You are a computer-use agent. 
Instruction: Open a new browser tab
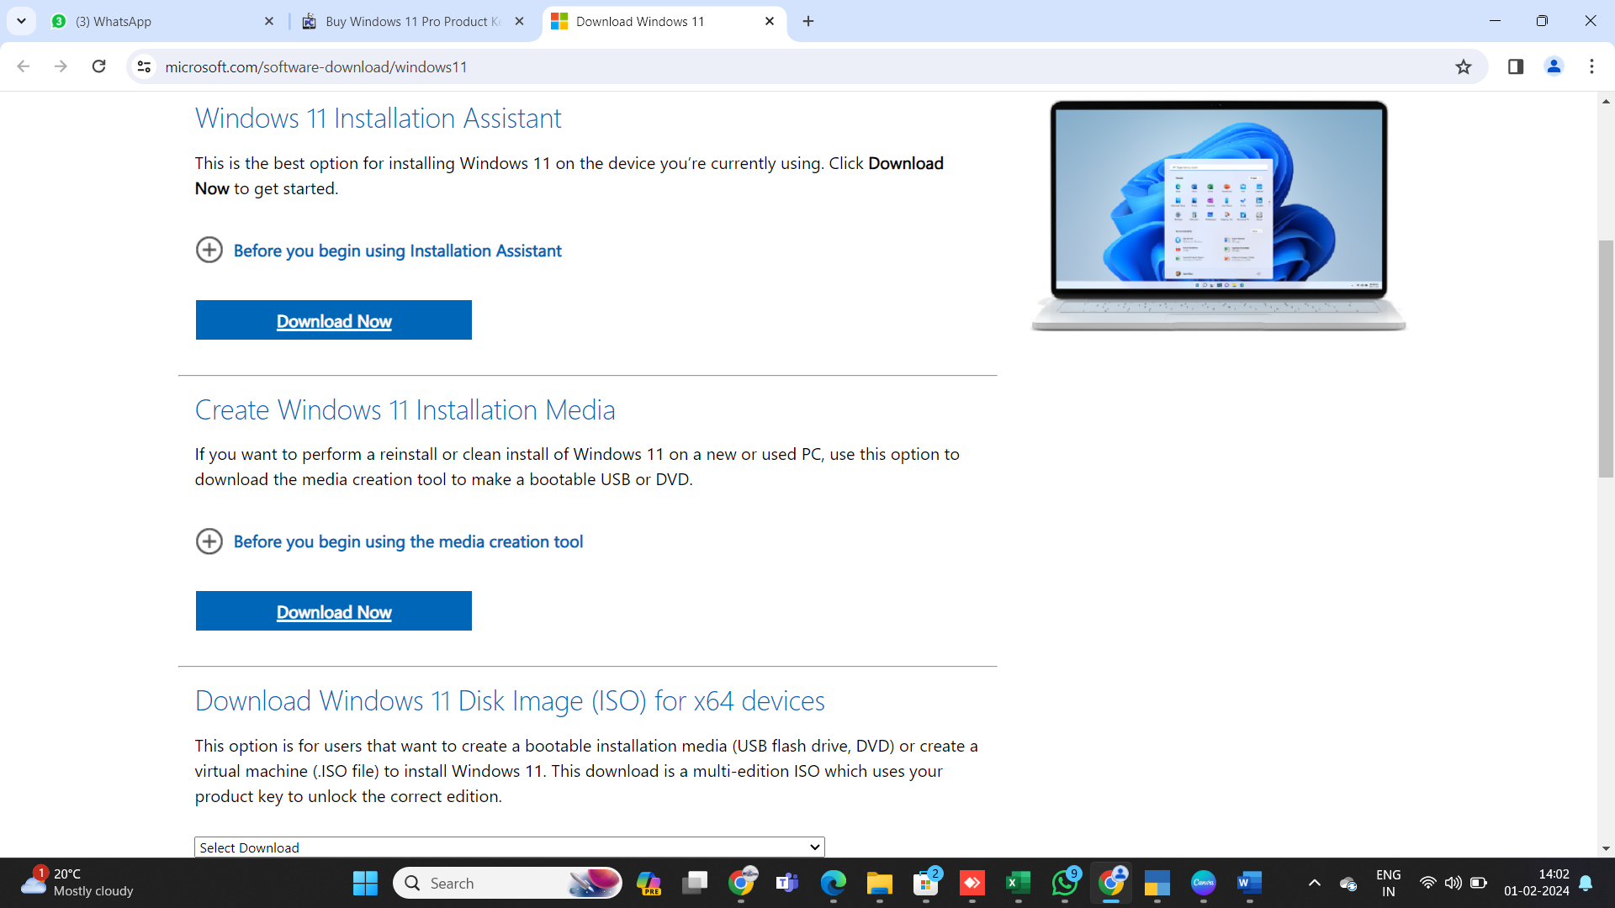(x=808, y=21)
